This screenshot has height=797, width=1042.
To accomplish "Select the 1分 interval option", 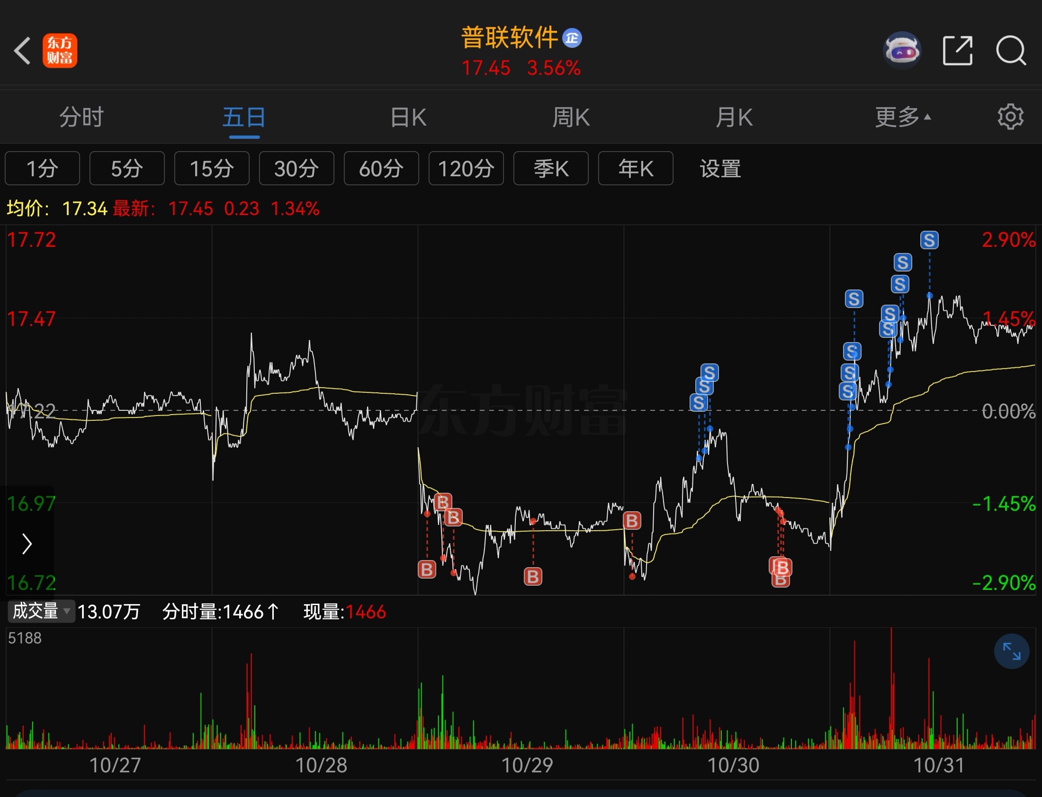I will 42,168.
